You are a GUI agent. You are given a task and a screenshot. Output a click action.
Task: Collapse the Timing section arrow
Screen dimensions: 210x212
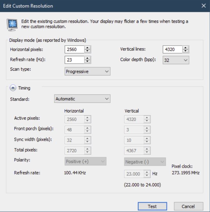tap(12, 87)
